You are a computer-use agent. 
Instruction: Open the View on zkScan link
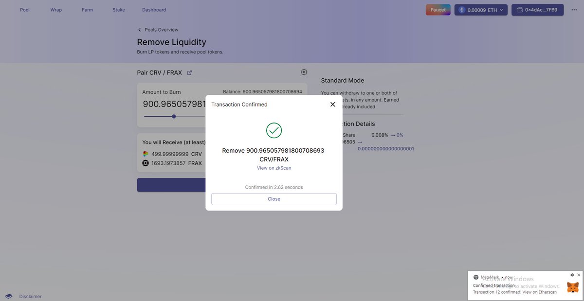pyautogui.click(x=274, y=168)
